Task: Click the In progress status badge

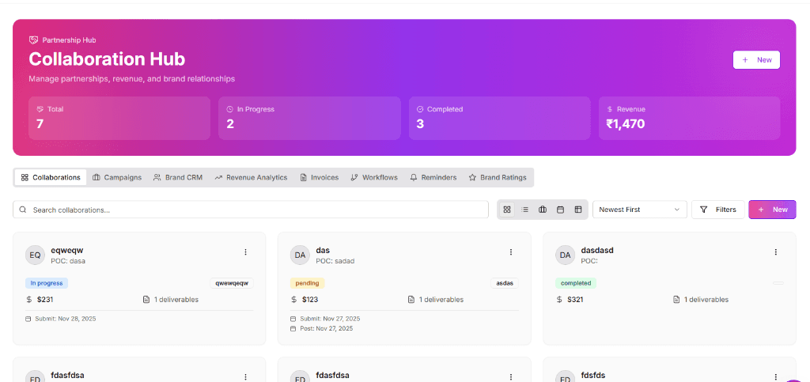Action: tap(47, 283)
